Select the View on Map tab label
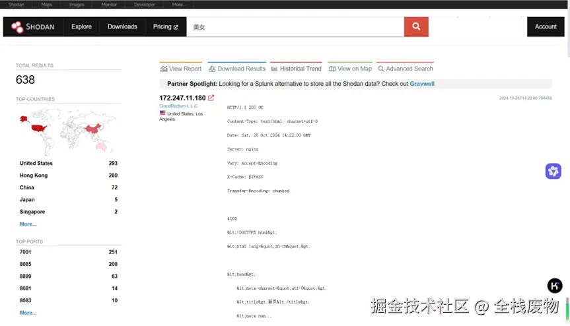570x326 pixels. click(355, 69)
